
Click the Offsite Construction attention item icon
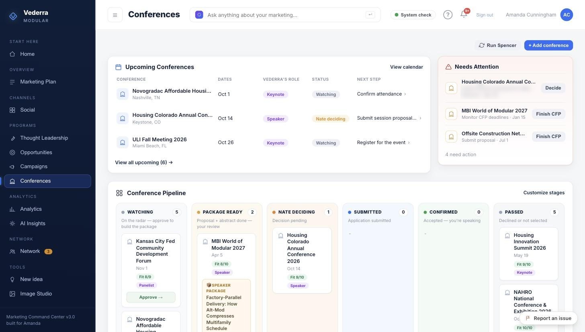(x=451, y=136)
